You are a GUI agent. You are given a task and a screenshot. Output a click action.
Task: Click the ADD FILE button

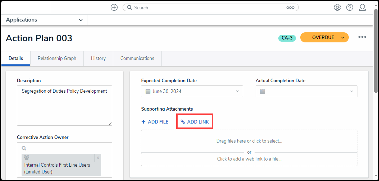point(155,122)
